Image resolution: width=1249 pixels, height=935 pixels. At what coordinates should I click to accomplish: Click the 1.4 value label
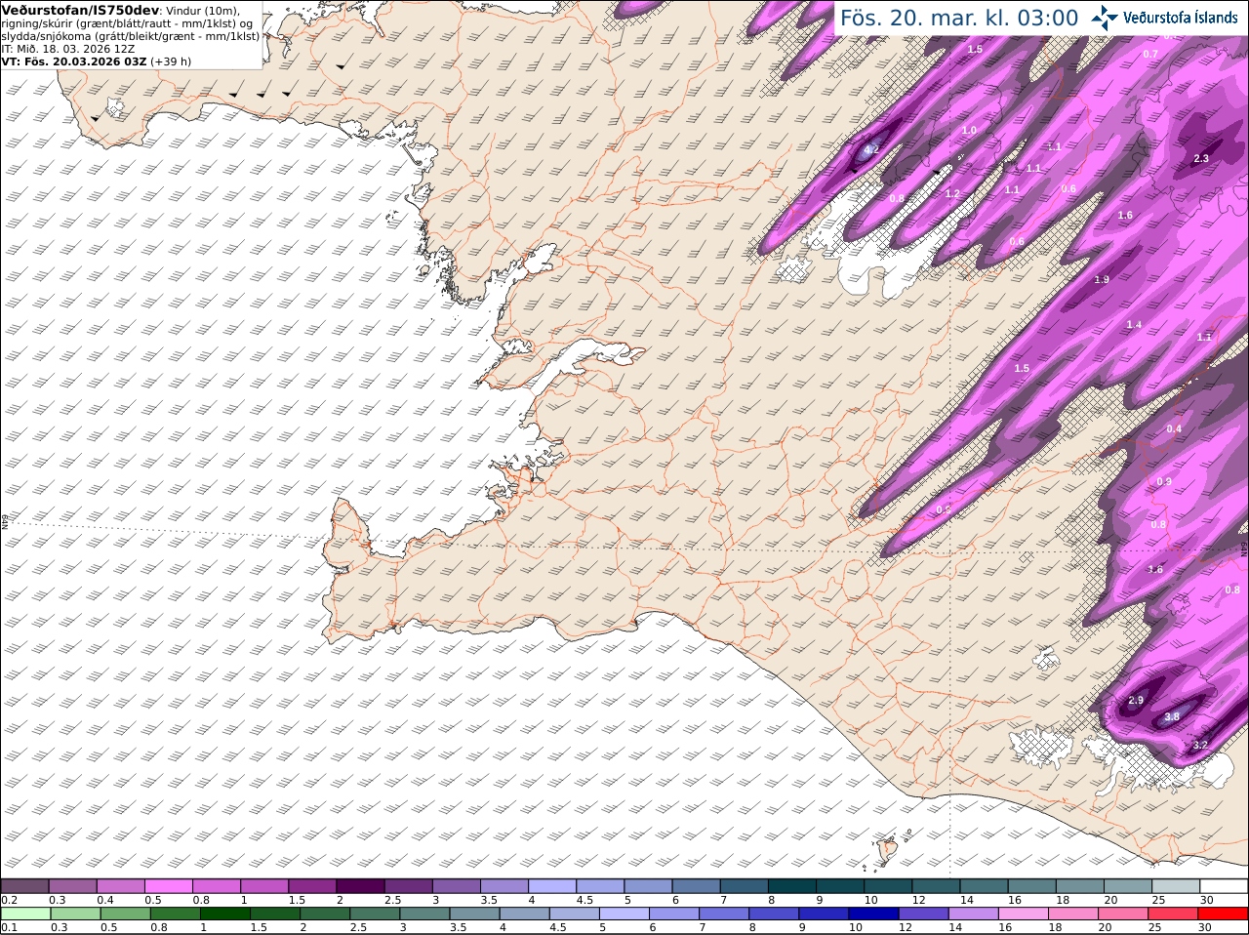(x=1134, y=325)
